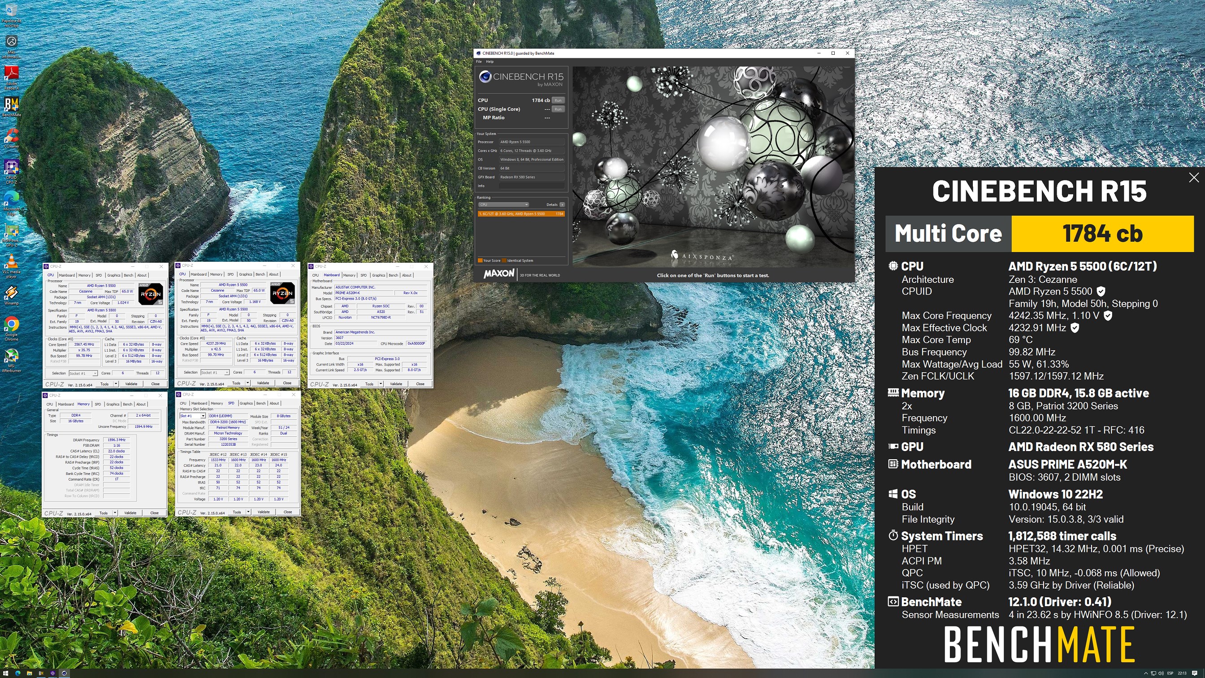Click the Ryzen logo in CPU-Z showing 3567.45 MHz
1205x678 pixels.
151,294
